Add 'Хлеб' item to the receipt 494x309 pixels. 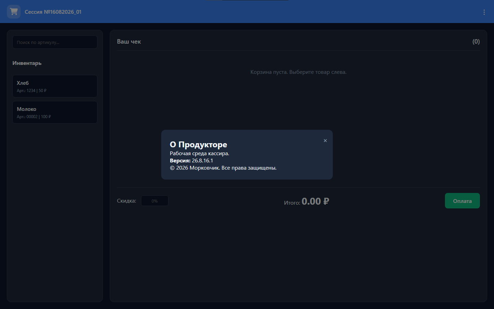pos(55,86)
